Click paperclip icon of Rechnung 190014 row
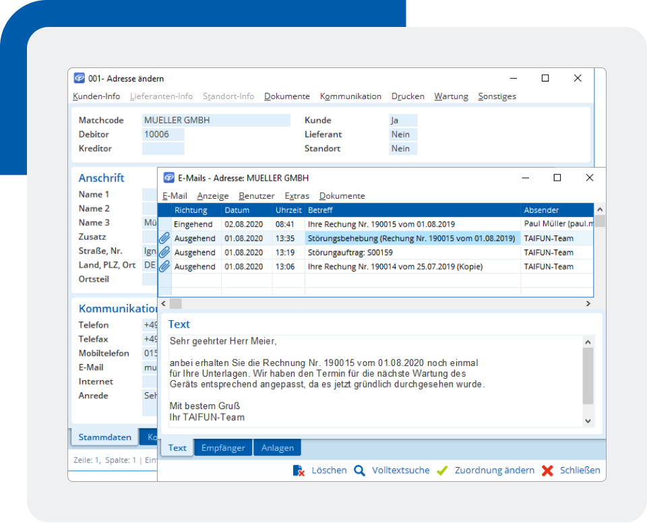 point(164,266)
